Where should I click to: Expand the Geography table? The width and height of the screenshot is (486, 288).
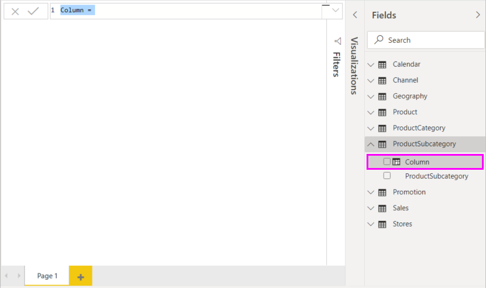(x=371, y=97)
